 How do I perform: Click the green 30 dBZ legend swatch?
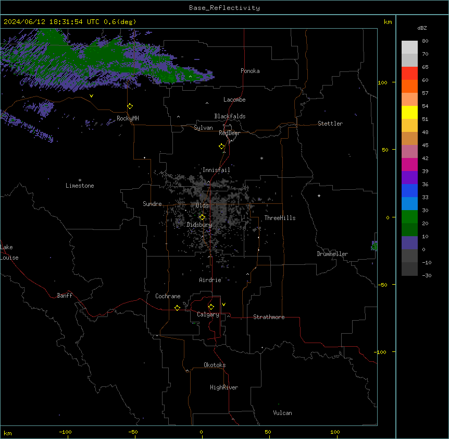click(x=409, y=217)
